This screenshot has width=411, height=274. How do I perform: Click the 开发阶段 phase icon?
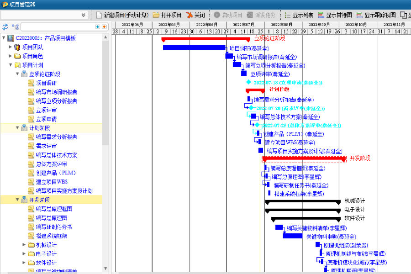24,200
